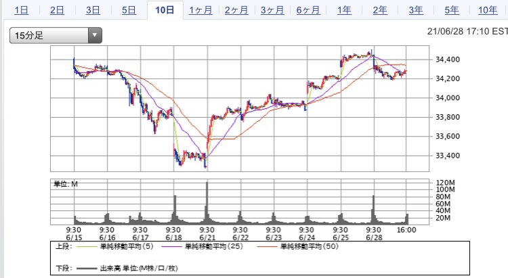Switch to the 6ヶ月 period tab
This screenshot has width=508, height=278.
[x=308, y=10]
